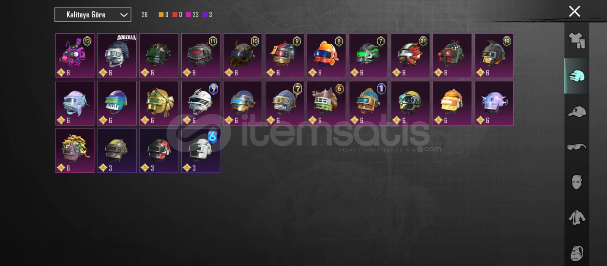Viewport: 607px width, 266px height.
Task: Select the sunflower helmet skin
Action: [75, 151]
